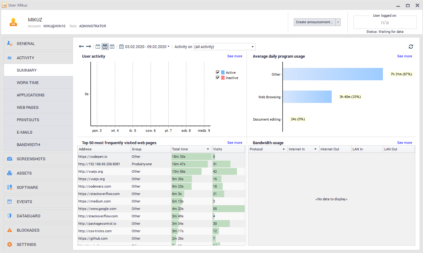
Task: Open the Create announcement dropdown arrow
Action: pyautogui.click(x=338, y=22)
